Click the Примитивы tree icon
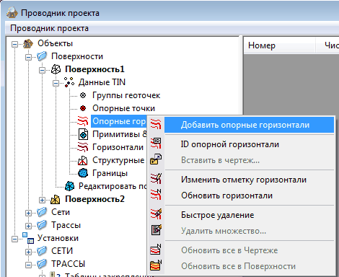The width and height of the screenshot is (339, 277). pos(83,134)
